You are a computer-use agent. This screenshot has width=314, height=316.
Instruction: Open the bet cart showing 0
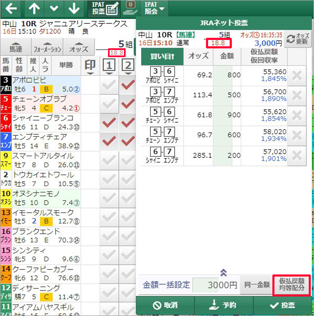pyautogui.click(x=130, y=8)
